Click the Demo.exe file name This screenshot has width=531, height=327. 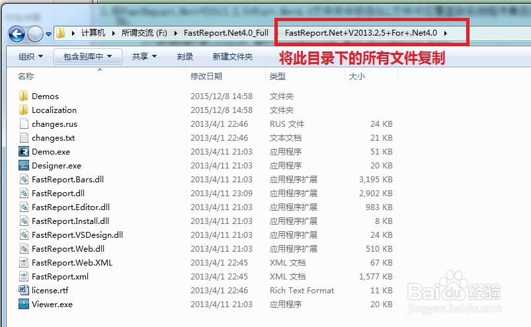click(51, 152)
